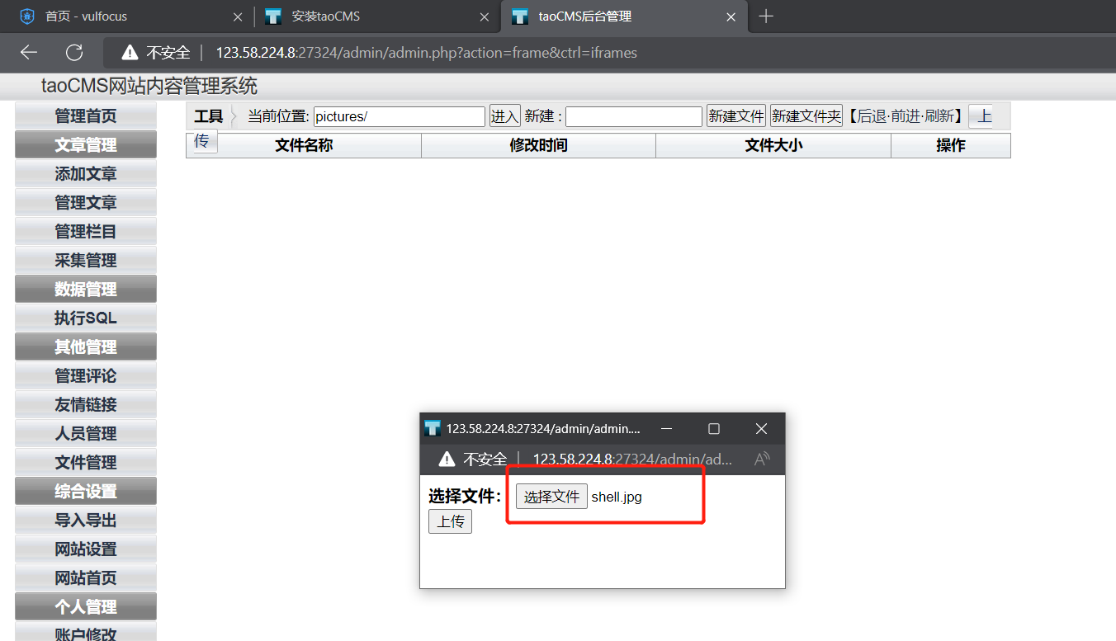Click the 选择文件 button in the popup

coord(551,497)
